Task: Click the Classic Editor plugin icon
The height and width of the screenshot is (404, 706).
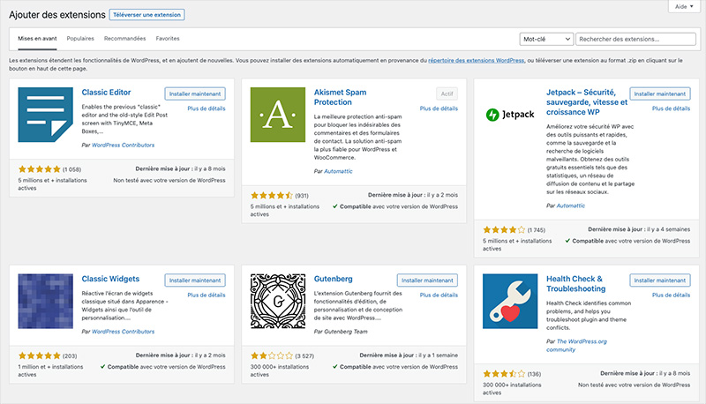Action: coord(46,115)
